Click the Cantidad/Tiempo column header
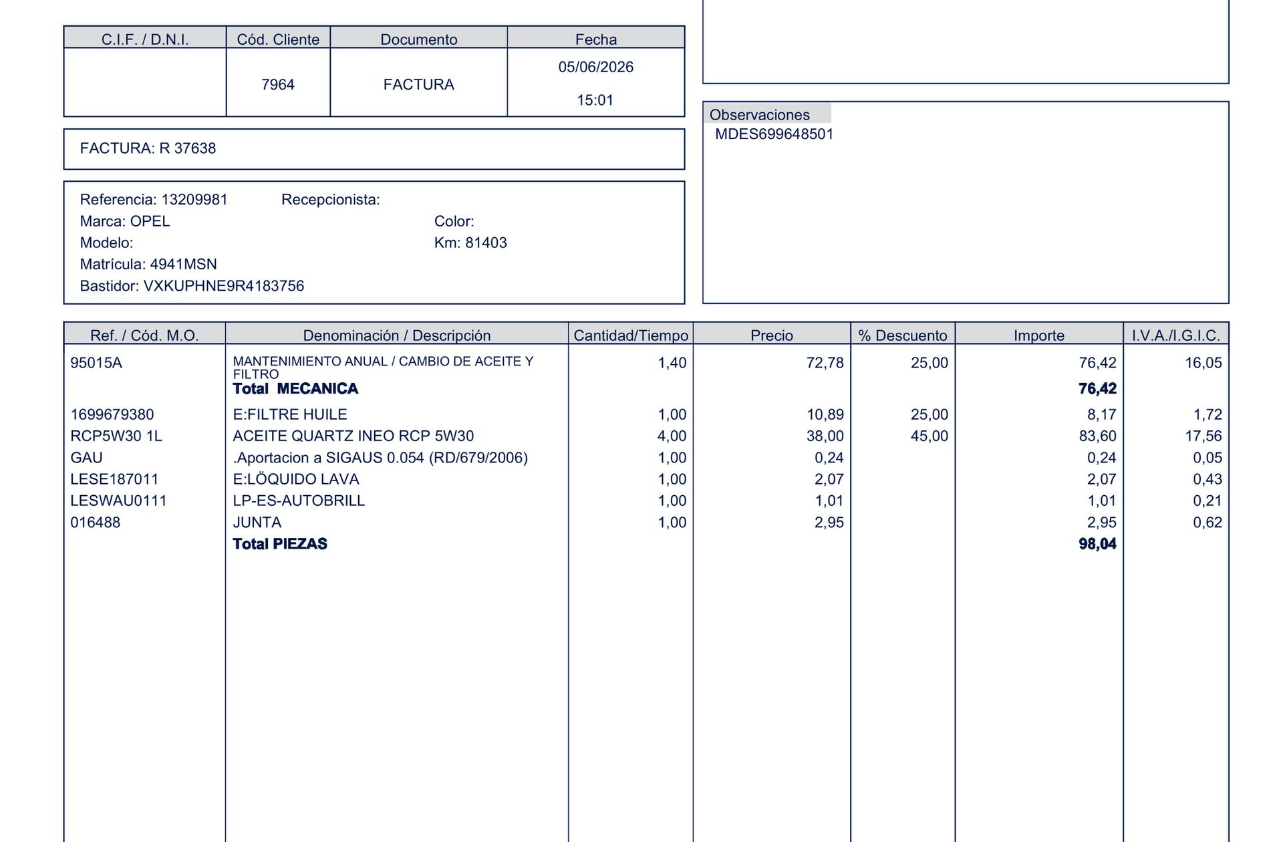The width and height of the screenshot is (1283, 842). click(x=631, y=335)
